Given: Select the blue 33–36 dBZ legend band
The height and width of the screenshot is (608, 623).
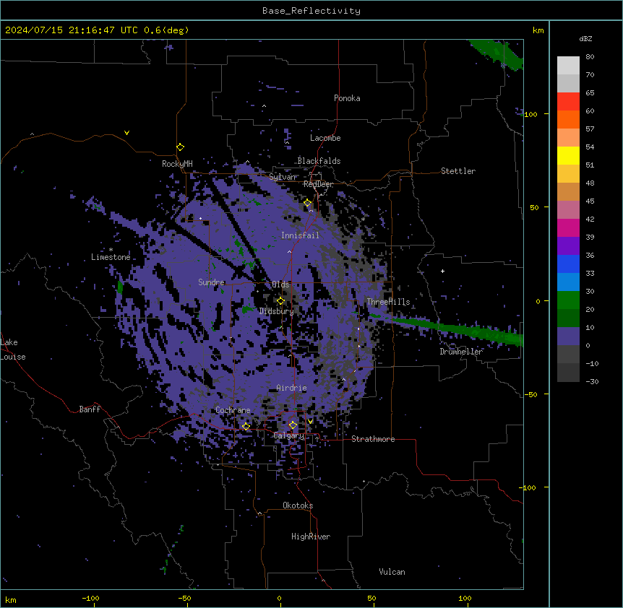Looking at the screenshot, I should pyautogui.click(x=568, y=264).
